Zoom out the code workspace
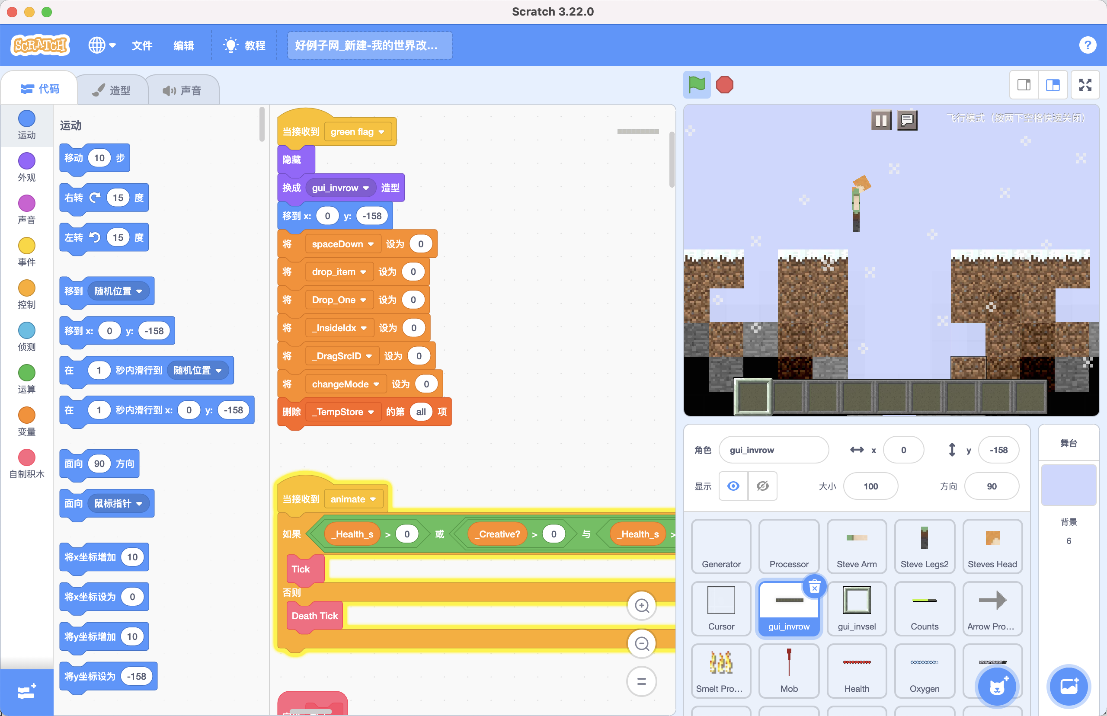This screenshot has width=1107, height=716. (x=642, y=643)
